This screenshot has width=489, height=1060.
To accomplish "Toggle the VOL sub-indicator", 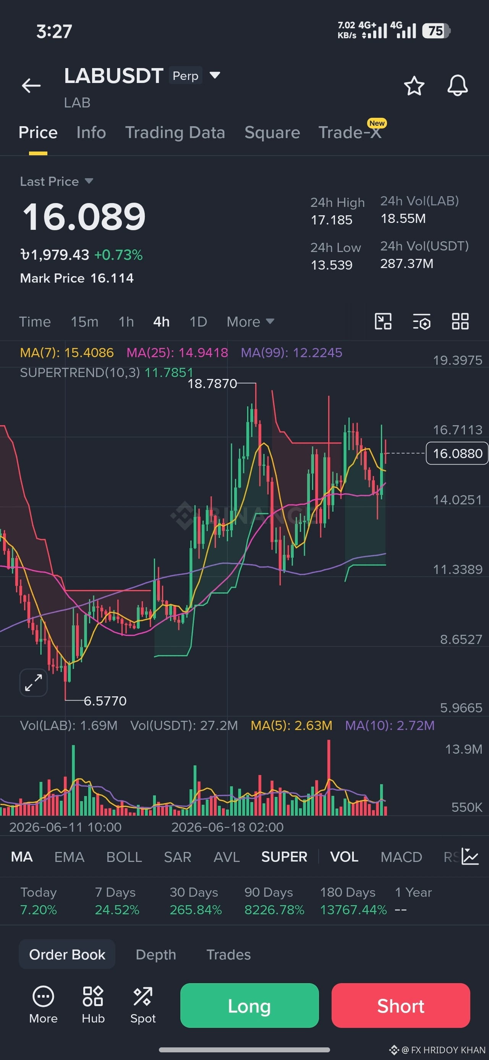I will pyautogui.click(x=344, y=857).
